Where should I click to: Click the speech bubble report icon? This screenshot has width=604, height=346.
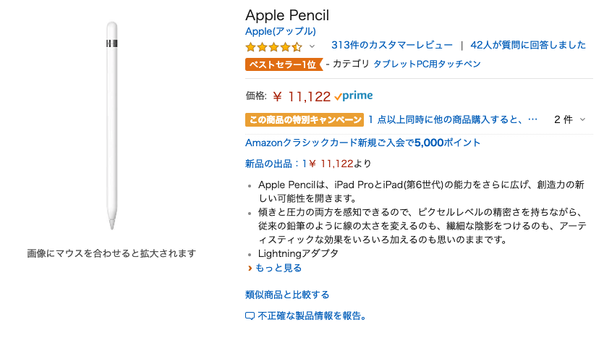250,316
